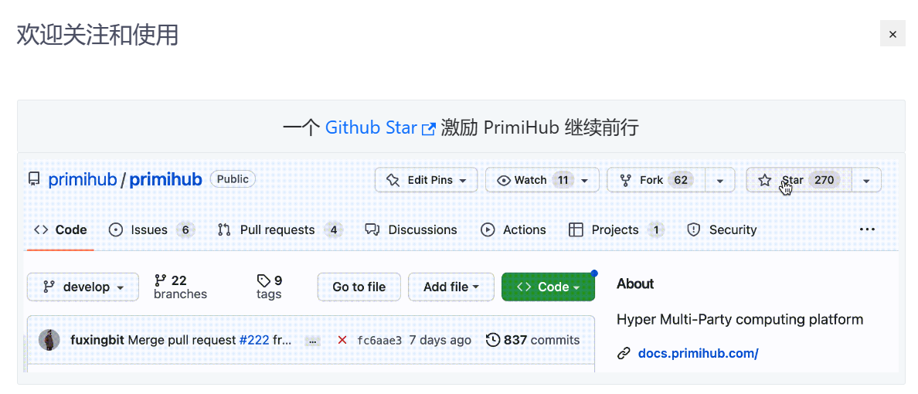Click the branches fork icon near 22
918x394 pixels.
(161, 280)
